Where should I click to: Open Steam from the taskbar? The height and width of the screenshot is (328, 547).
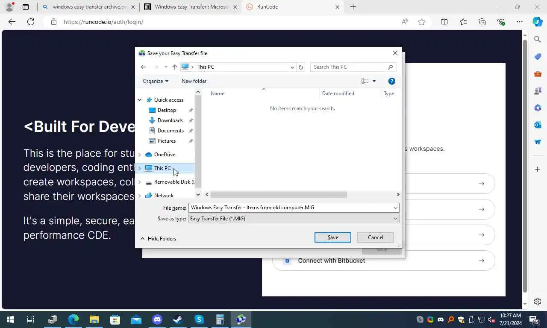click(178, 319)
